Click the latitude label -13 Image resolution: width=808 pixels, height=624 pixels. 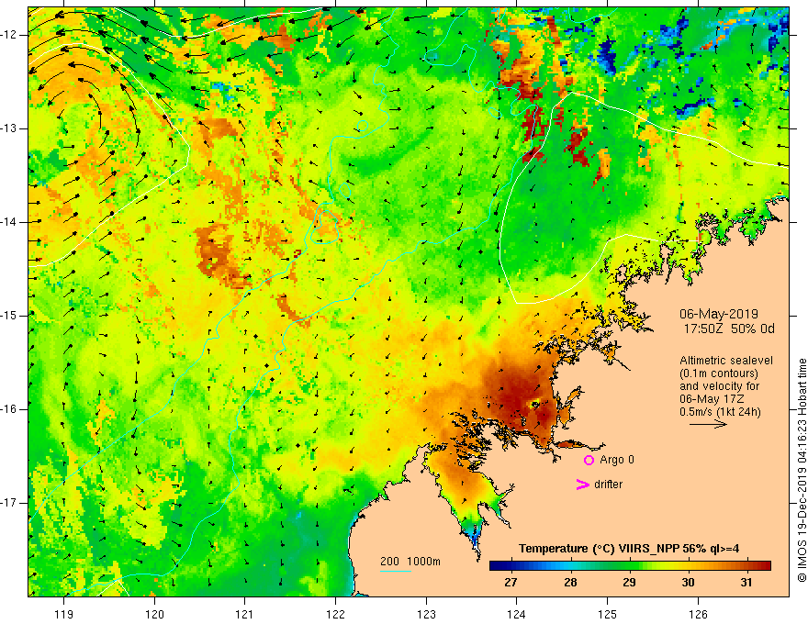(x=9, y=128)
